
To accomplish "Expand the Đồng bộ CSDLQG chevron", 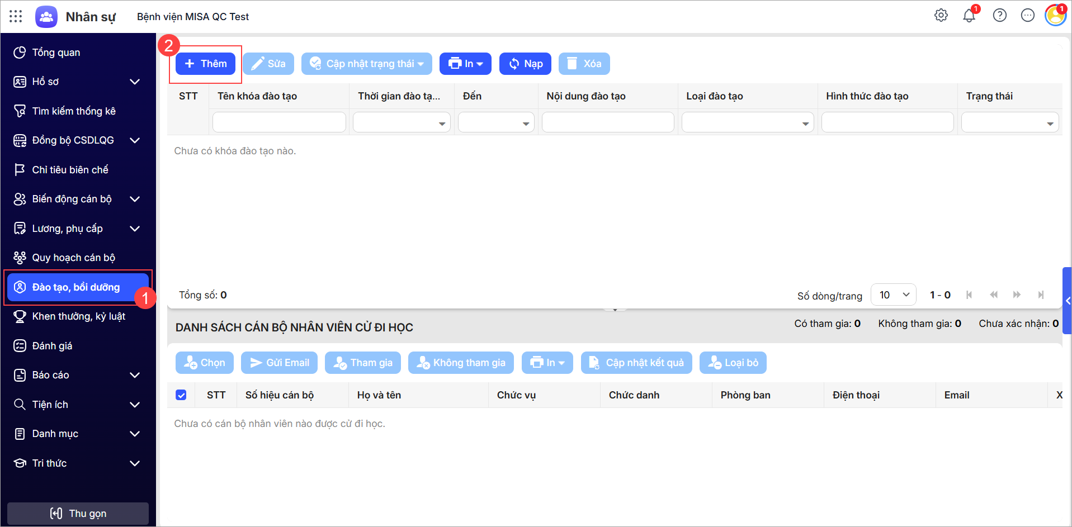I will pyautogui.click(x=135, y=140).
